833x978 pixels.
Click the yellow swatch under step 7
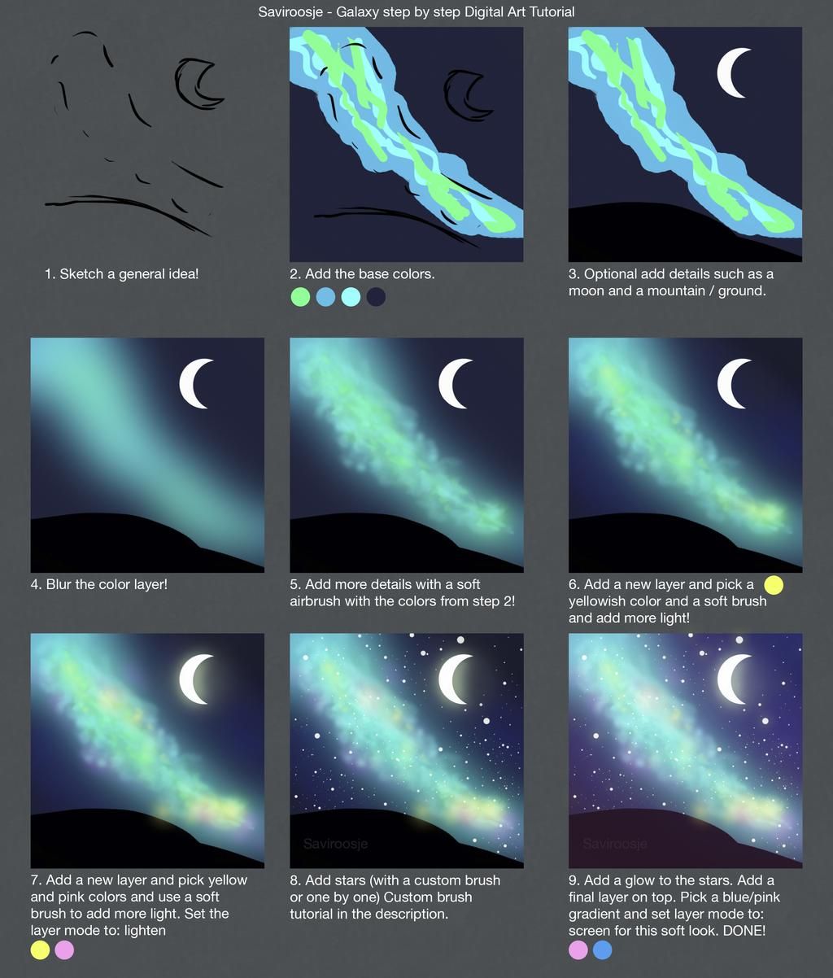tap(40, 950)
